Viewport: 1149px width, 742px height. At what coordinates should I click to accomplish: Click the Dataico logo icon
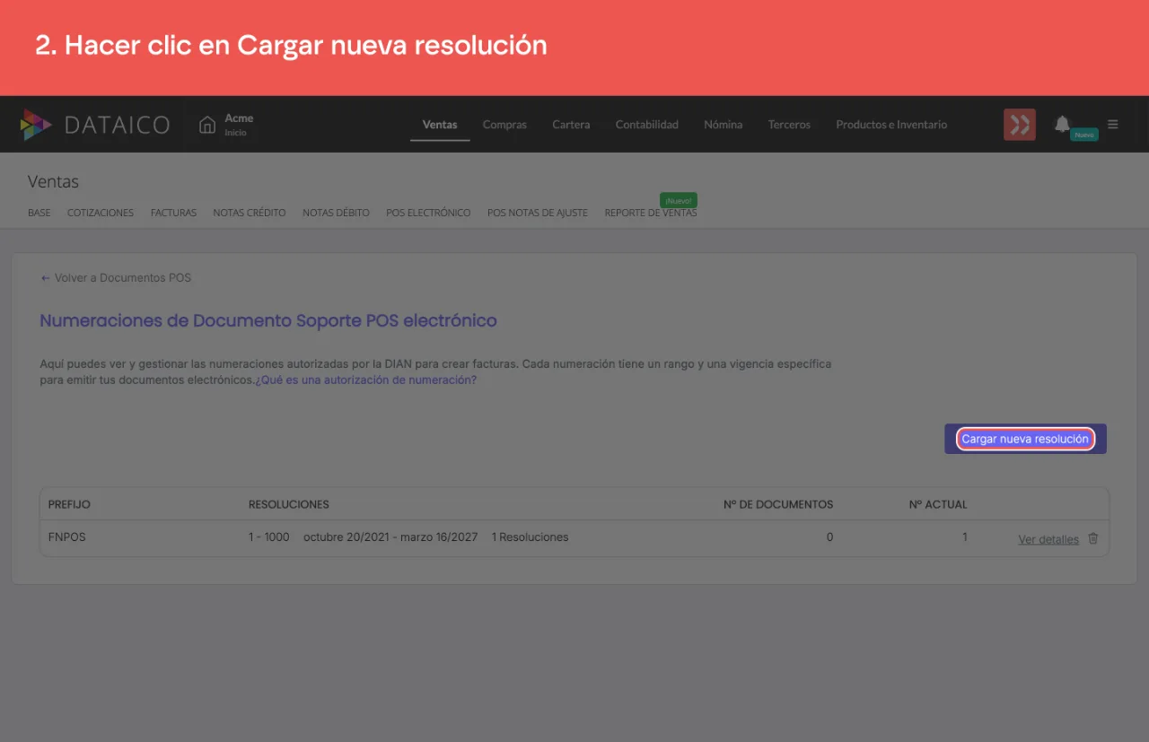tap(36, 125)
